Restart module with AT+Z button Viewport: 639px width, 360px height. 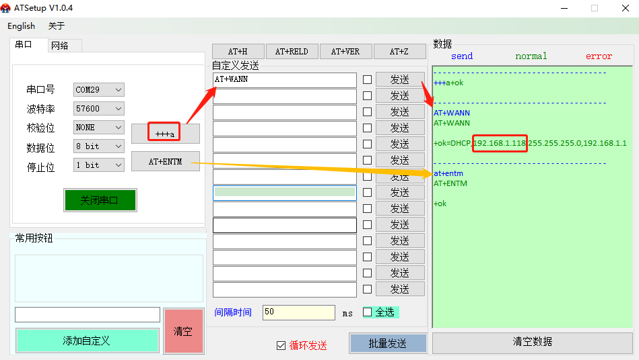399,52
